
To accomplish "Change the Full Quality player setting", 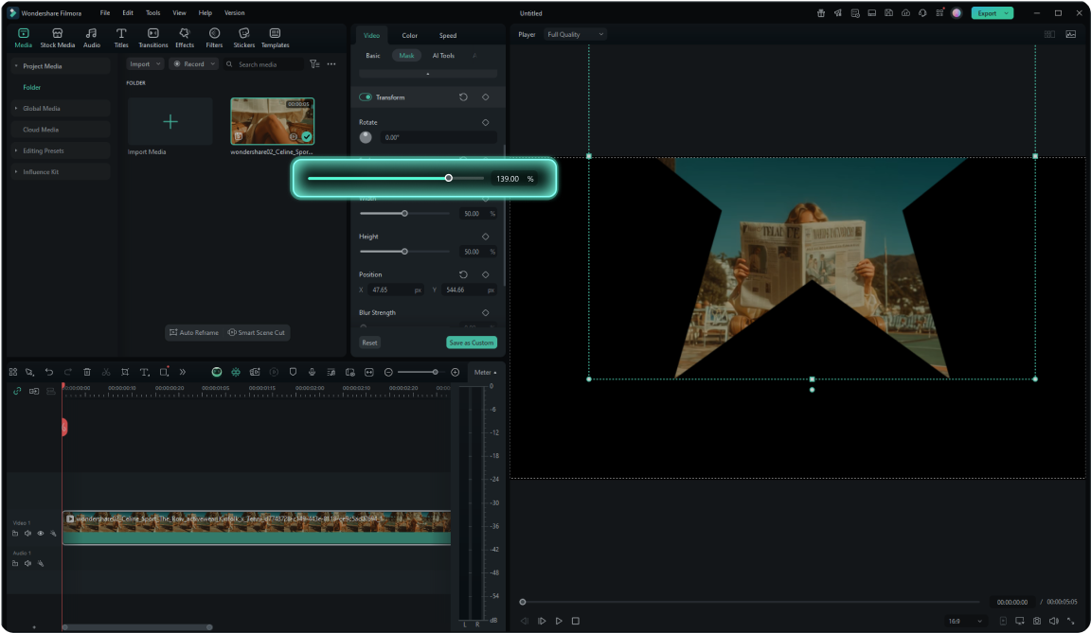I will [x=575, y=34].
